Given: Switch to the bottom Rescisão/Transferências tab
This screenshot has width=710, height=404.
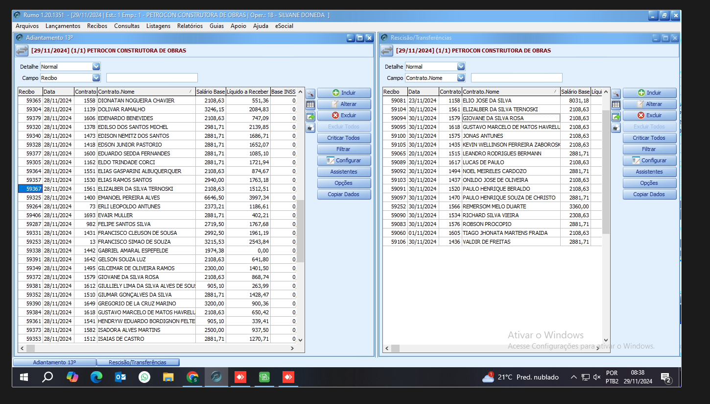Looking at the screenshot, I should [138, 362].
